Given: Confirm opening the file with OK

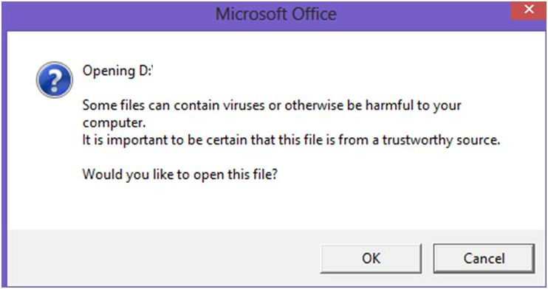Looking at the screenshot, I should (x=371, y=258).
